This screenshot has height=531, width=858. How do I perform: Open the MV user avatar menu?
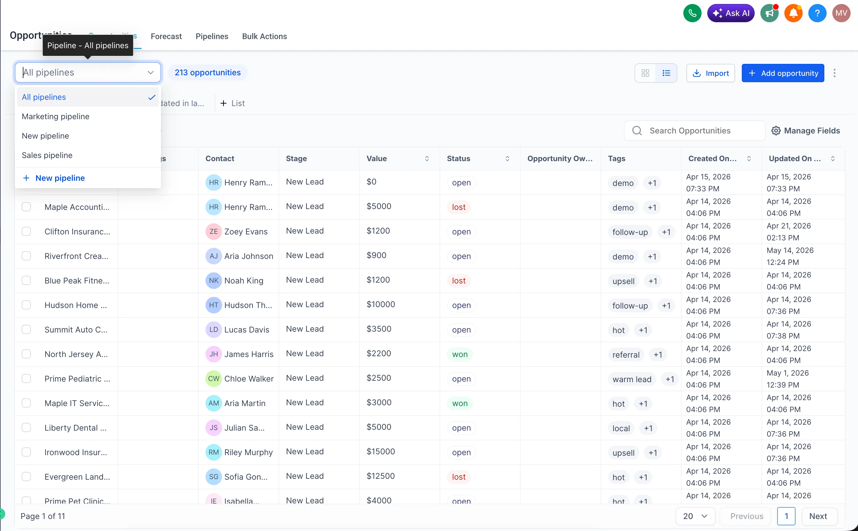(x=841, y=13)
